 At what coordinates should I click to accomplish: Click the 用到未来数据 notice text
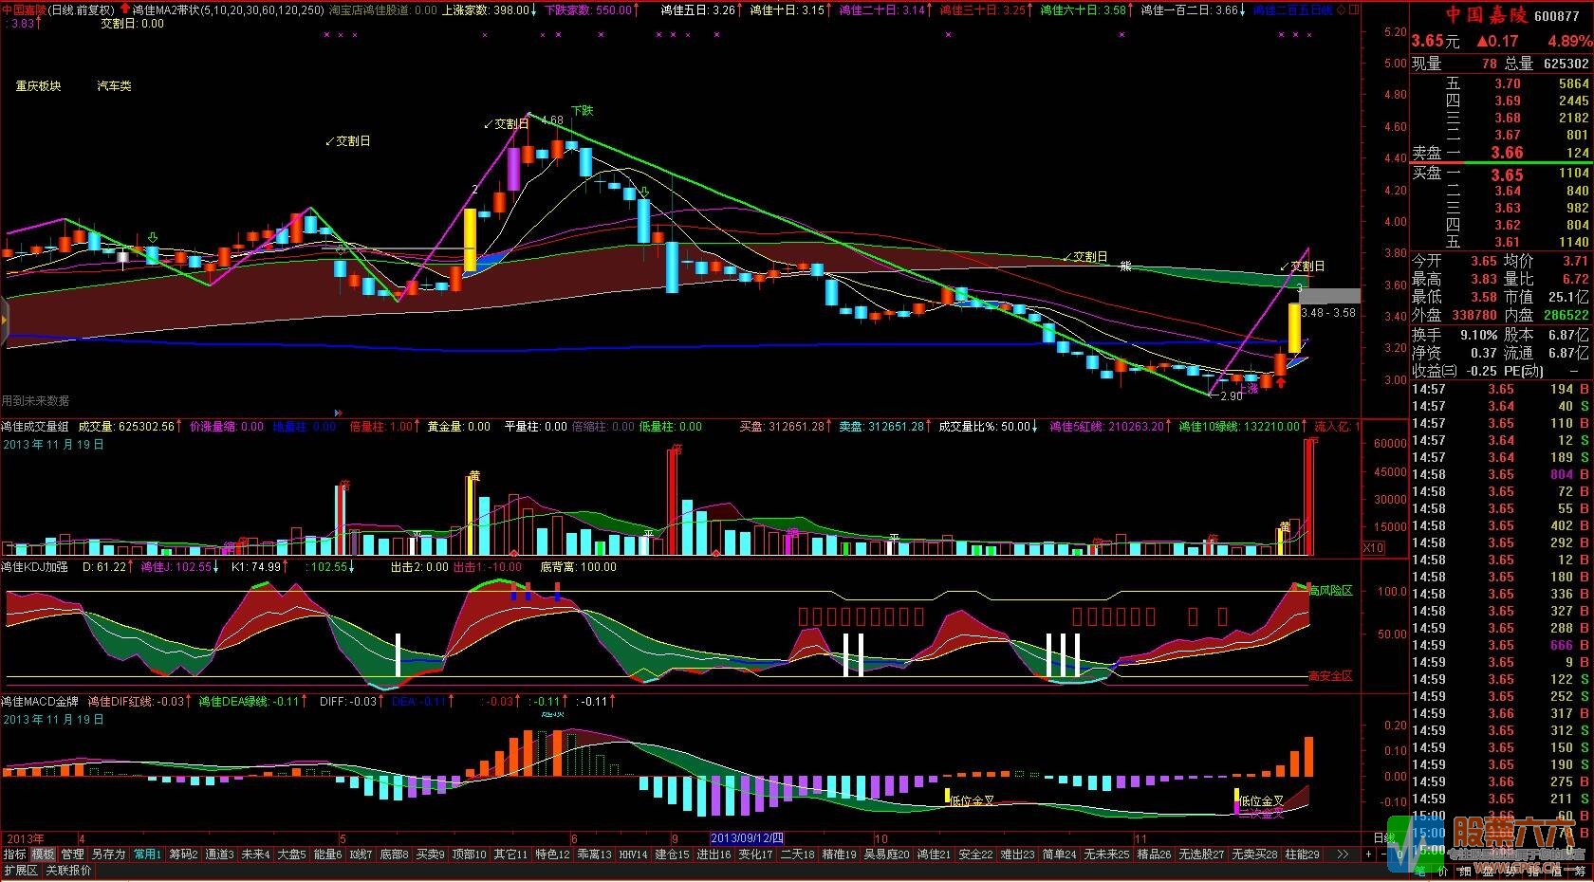(x=35, y=400)
